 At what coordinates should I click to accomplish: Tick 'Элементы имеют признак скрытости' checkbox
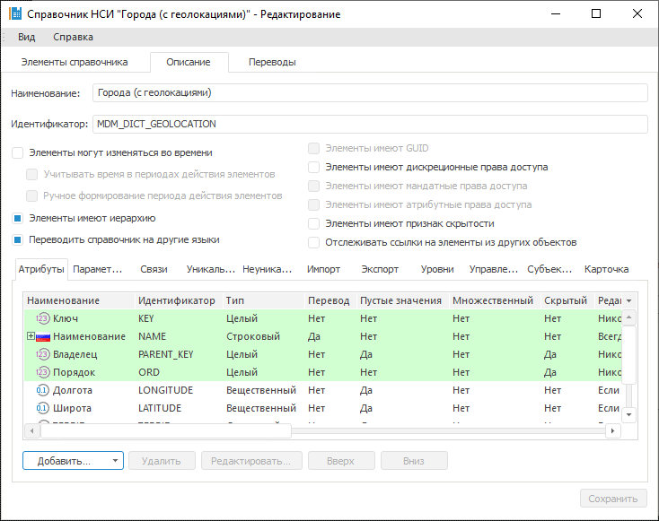[313, 223]
